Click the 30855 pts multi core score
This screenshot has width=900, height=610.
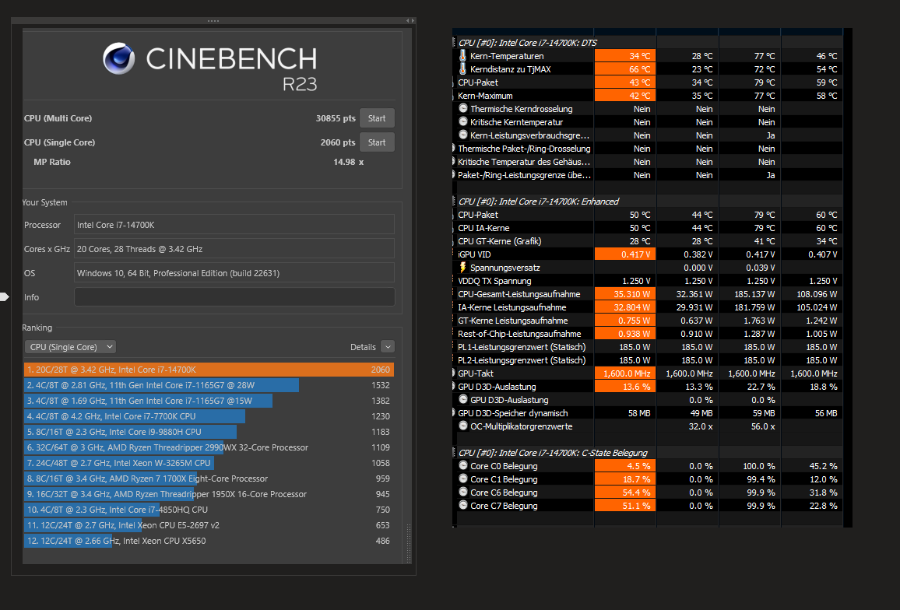pyautogui.click(x=336, y=118)
